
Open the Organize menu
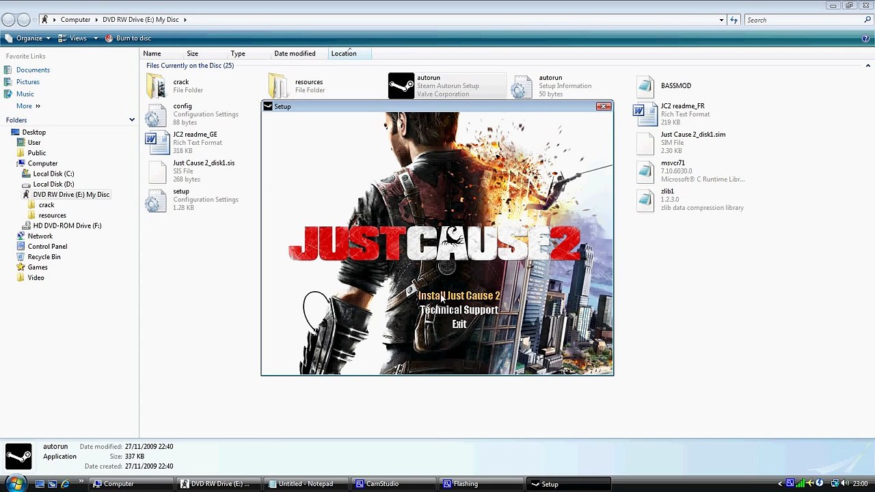click(29, 38)
